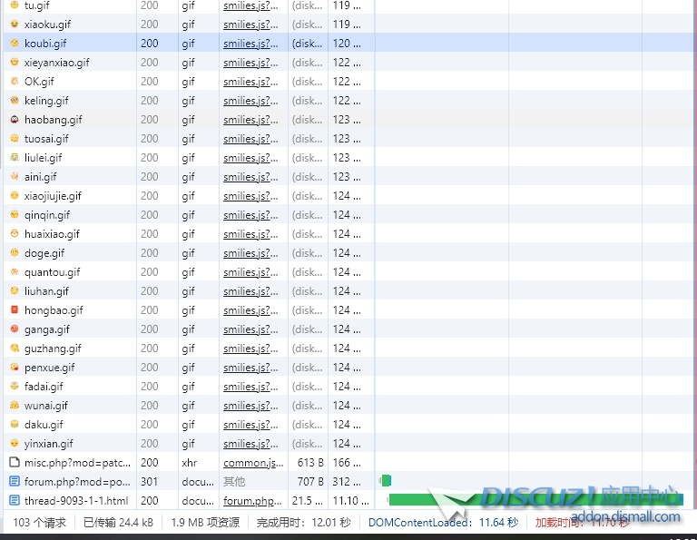This screenshot has height=540, width=697.
Task: Open smilies.js initiator for hongbao.gif
Action: tap(250, 310)
